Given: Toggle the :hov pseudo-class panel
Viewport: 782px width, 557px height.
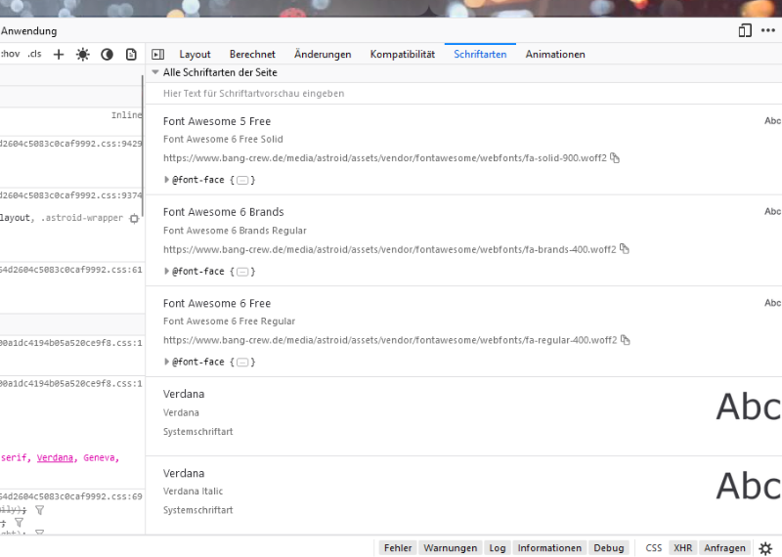Looking at the screenshot, I should pos(10,54).
